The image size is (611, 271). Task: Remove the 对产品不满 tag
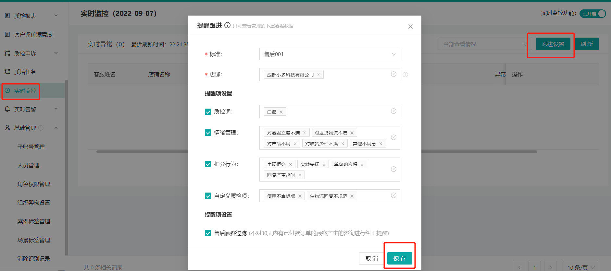coord(295,144)
